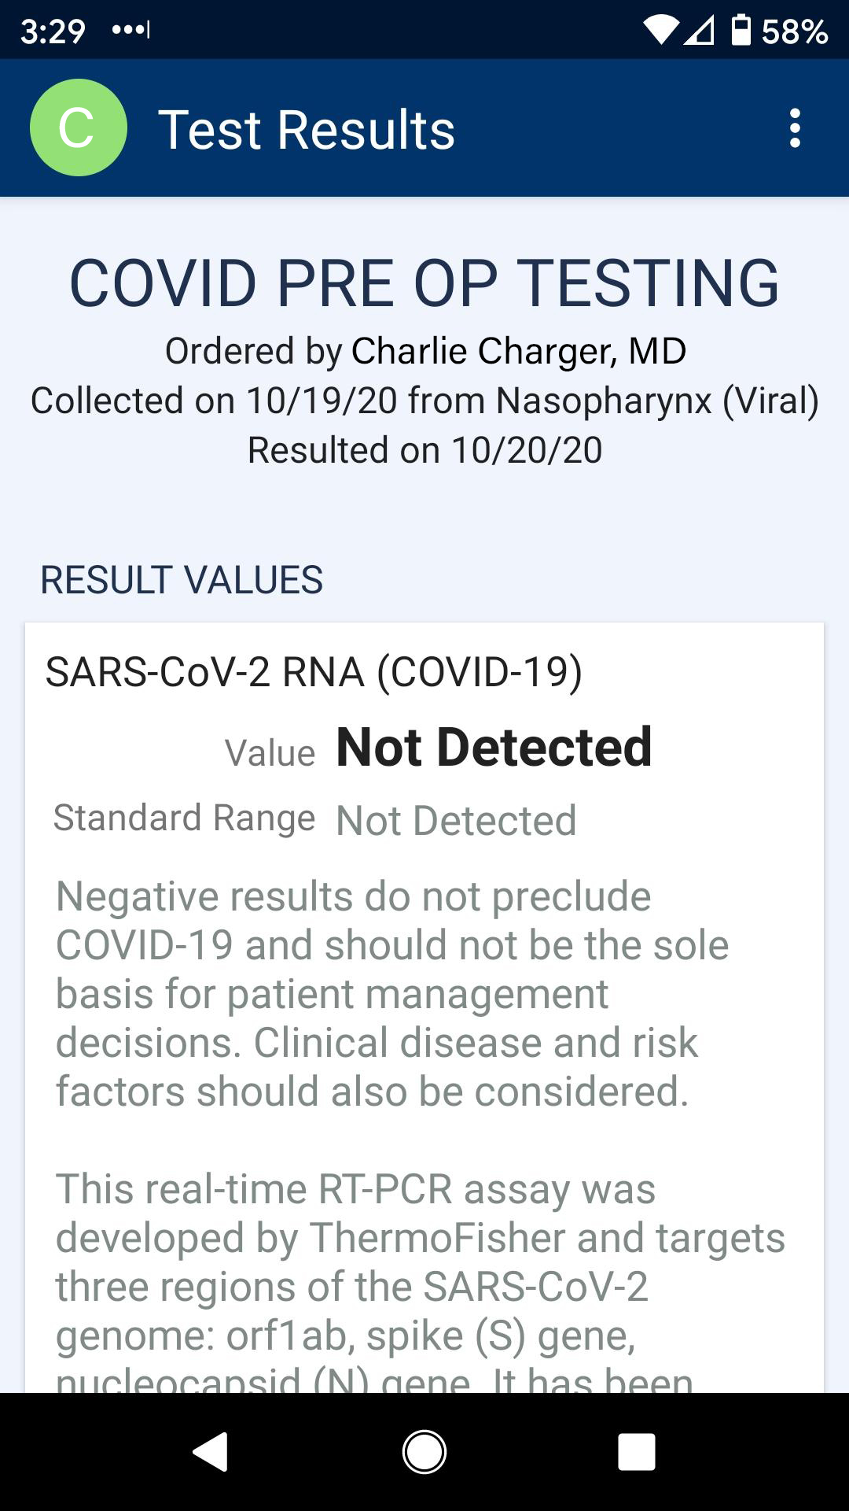Open recent apps with square button
Screen dimensions: 849x1511
[x=636, y=1452]
